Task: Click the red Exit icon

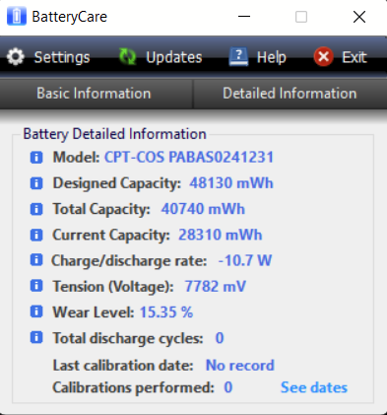Action: click(x=323, y=56)
